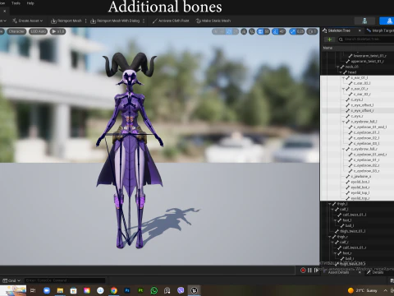Open options beside Reimport Mesh

[86, 21]
